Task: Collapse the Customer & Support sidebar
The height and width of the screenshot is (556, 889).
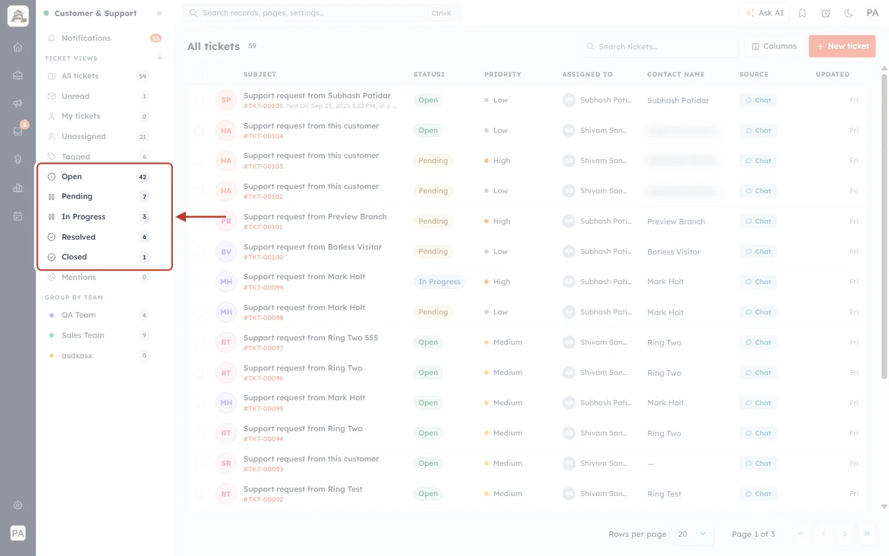Action: pos(159,13)
